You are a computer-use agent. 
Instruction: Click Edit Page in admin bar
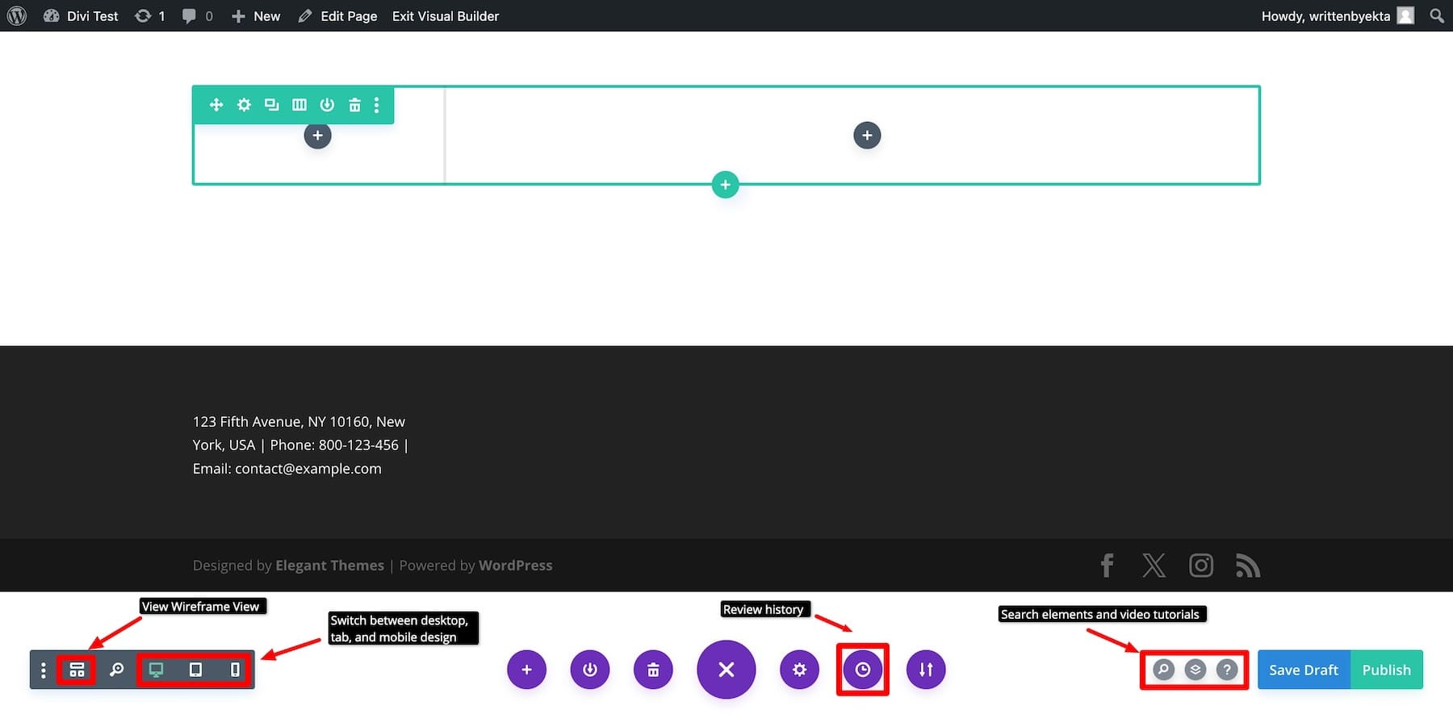pos(337,15)
